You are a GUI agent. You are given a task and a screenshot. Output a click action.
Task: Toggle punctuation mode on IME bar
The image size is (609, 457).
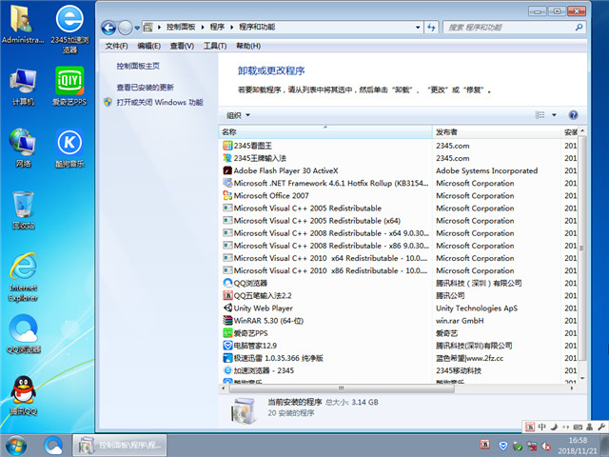pos(565,427)
